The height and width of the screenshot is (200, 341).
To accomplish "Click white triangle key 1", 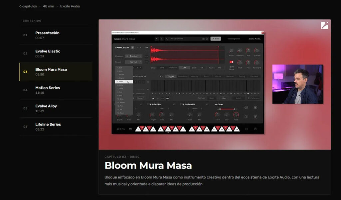I will coord(138,130).
